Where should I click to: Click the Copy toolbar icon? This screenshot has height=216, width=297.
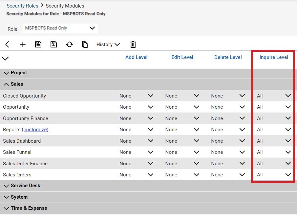click(x=85, y=44)
